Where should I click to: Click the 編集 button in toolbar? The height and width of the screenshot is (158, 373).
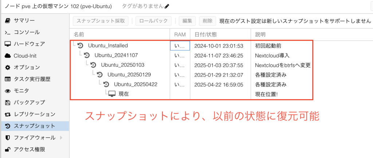[x=188, y=21]
